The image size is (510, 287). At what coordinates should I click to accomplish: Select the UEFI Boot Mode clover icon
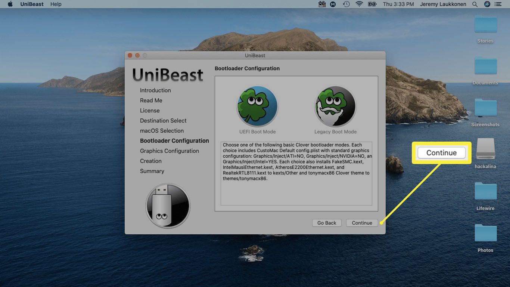pyautogui.click(x=258, y=107)
